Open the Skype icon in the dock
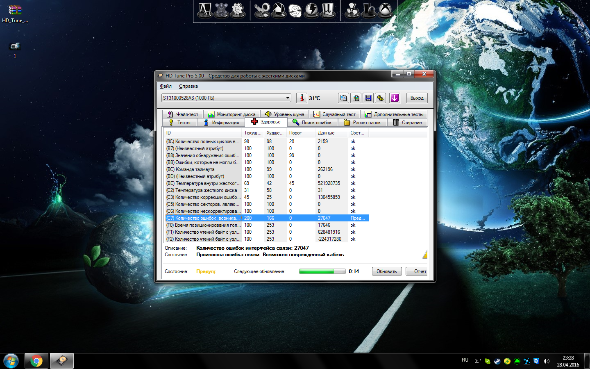This screenshot has width=590, height=369. (x=295, y=10)
